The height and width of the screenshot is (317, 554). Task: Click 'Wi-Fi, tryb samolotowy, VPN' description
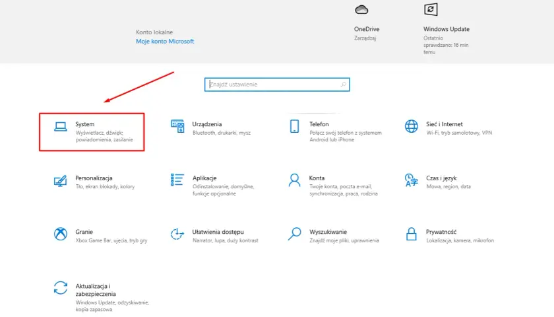click(x=459, y=133)
